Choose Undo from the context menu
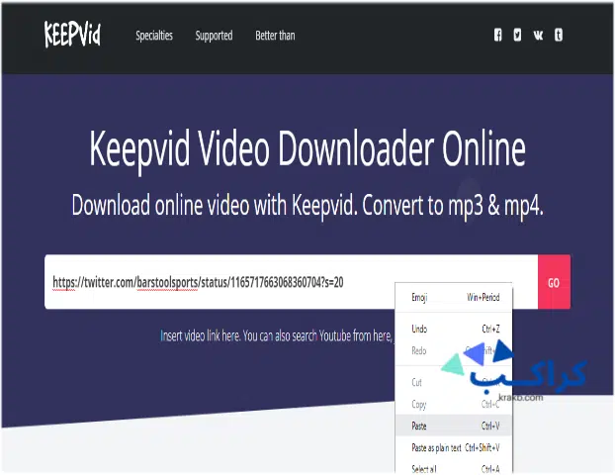615x475 pixels. pos(454,329)
